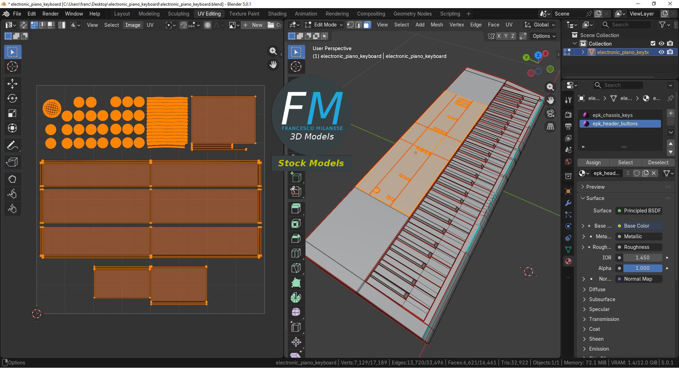Open the Edit Mode dropdown
The width and height of the screenshot is (679, 368).
tap(324, 25)
